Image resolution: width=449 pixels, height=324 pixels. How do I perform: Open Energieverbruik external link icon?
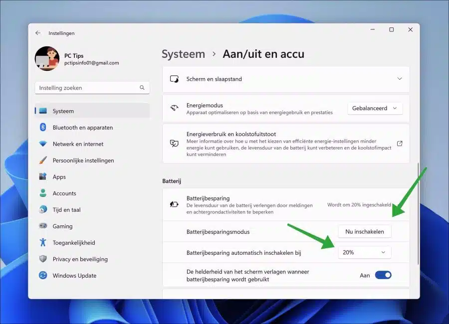pyautogui.click(x=400, y=144)
